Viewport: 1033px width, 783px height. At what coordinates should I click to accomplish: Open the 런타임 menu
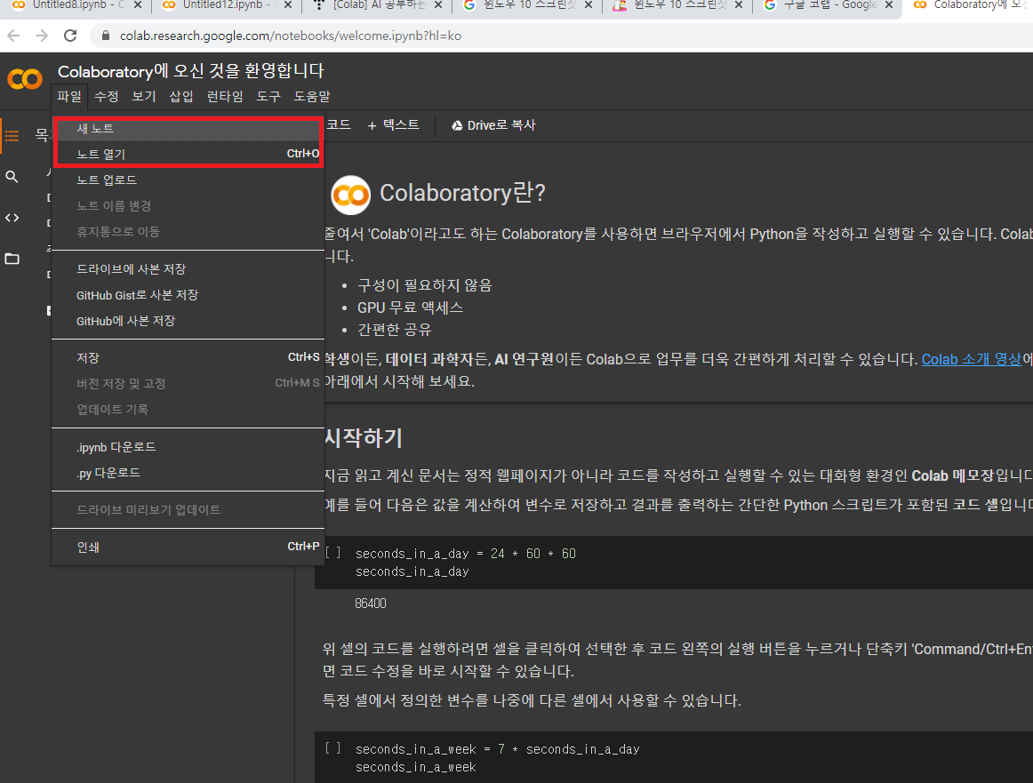[225, 96]
